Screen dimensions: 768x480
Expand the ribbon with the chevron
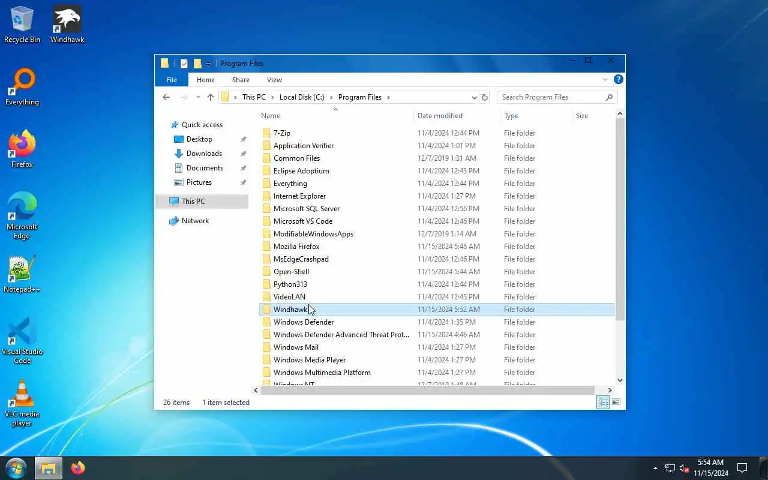click(x=605, y=79)
